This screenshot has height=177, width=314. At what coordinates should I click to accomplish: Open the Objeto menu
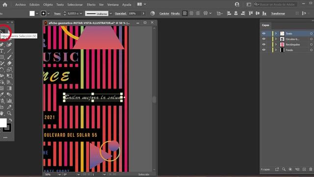click(48, 4)
